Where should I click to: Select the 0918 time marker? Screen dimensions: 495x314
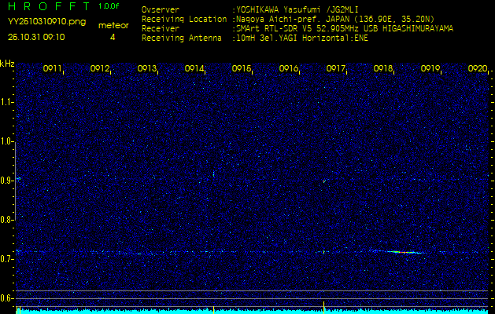(383, 69)
